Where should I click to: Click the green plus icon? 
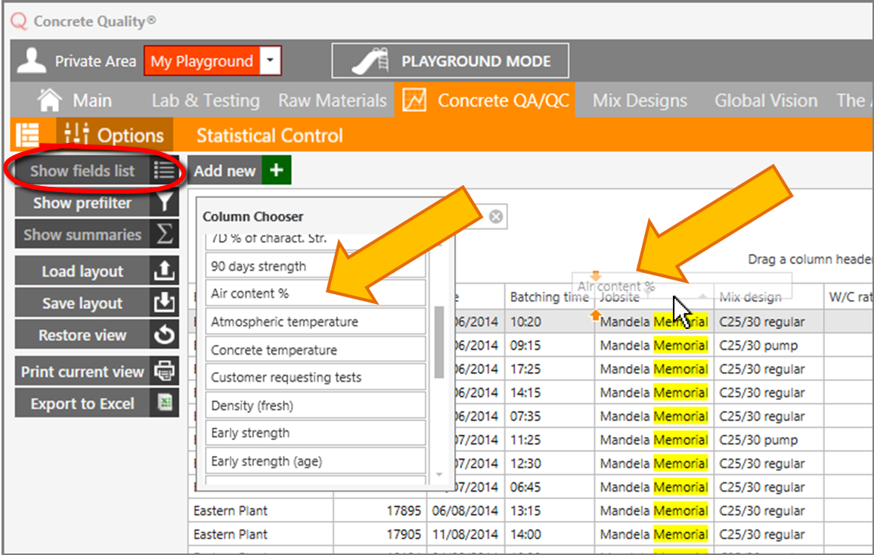click(277, 171)
